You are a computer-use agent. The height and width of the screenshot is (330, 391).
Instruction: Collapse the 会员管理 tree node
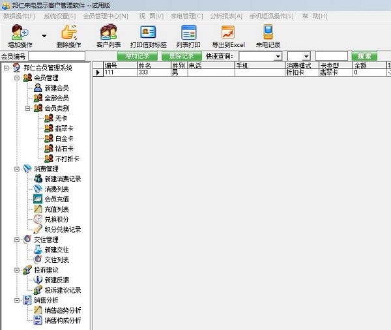pos(17,78)
